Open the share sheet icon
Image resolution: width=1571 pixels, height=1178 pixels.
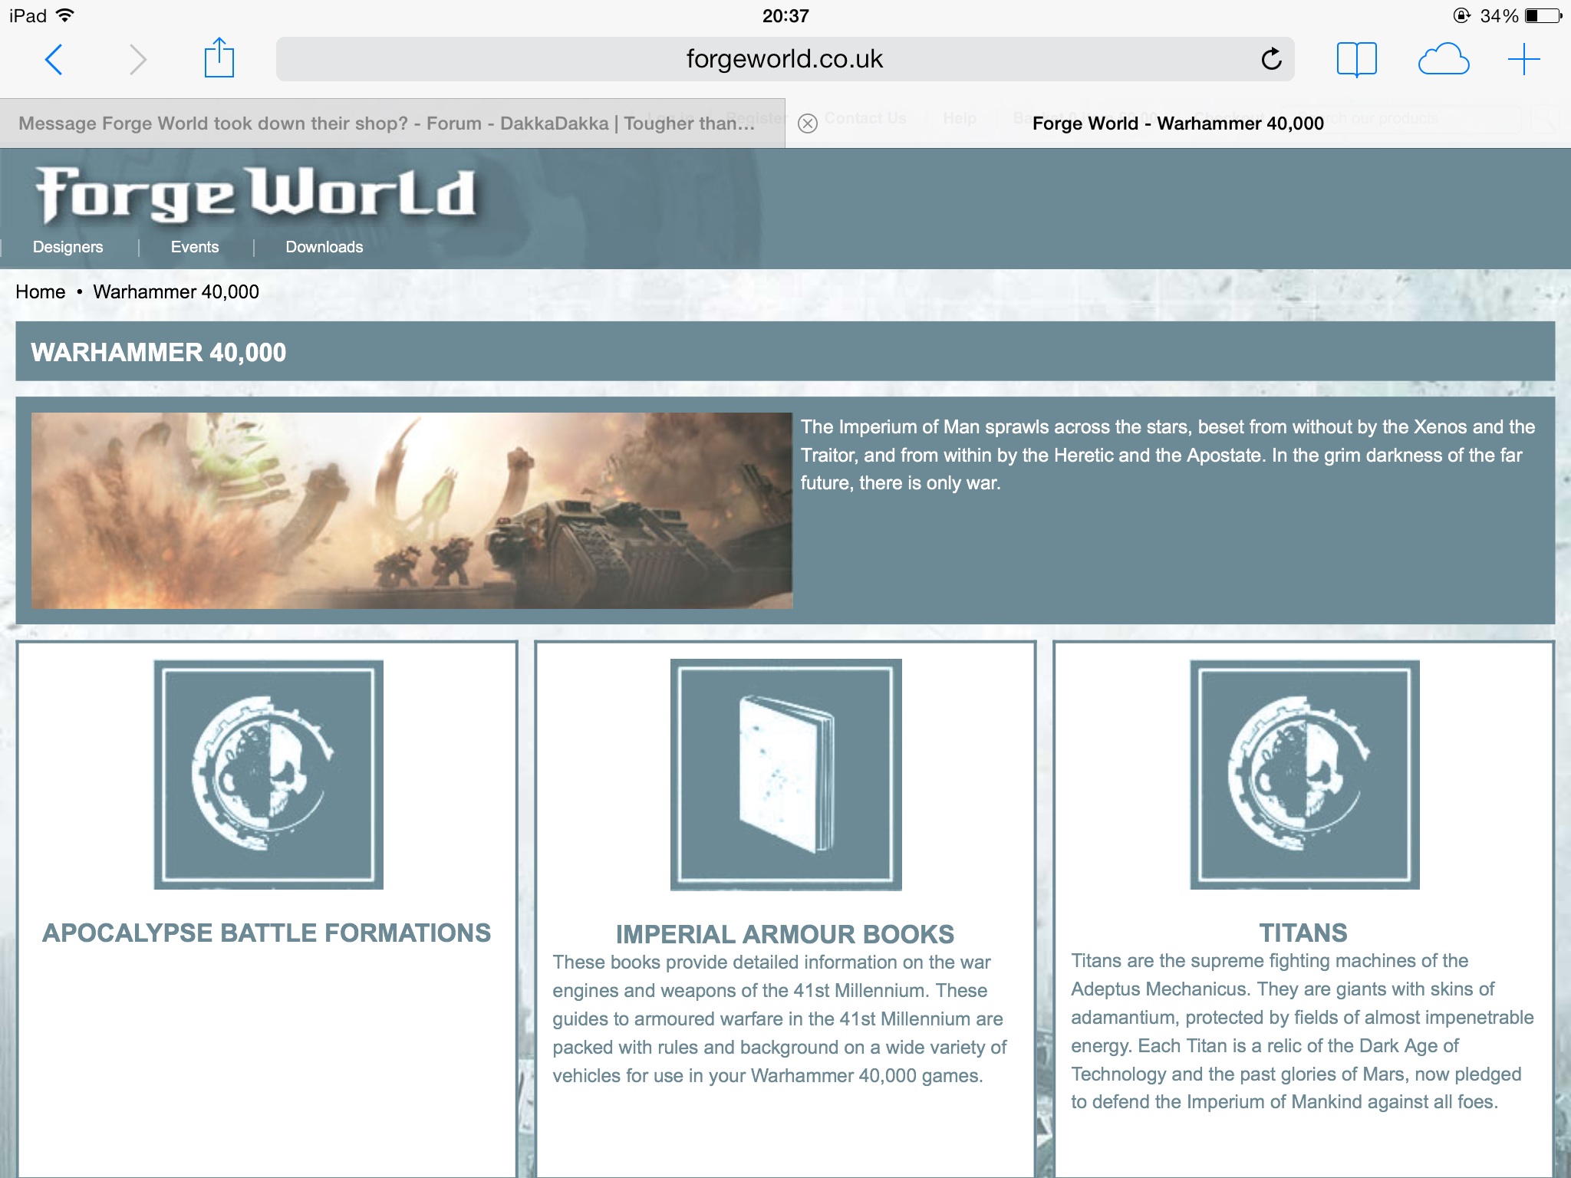(219, 58)
